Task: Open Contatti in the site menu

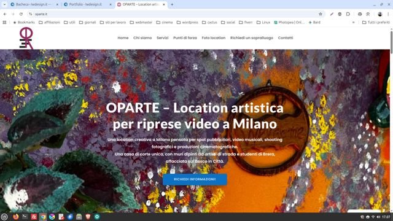Action: (x=286, y=38)
